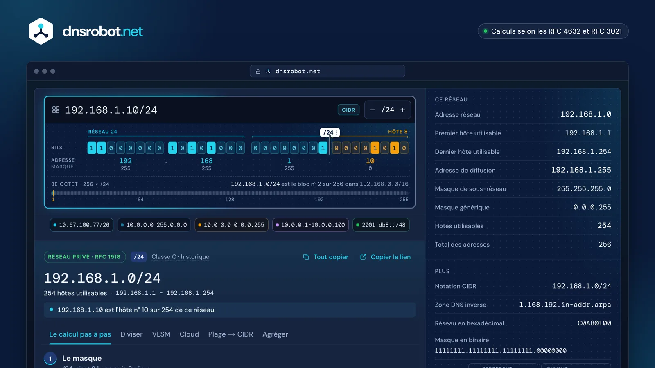Click subnet mask value 255.255.255.0
Viewport: 655px width, 368px height.
584,189
